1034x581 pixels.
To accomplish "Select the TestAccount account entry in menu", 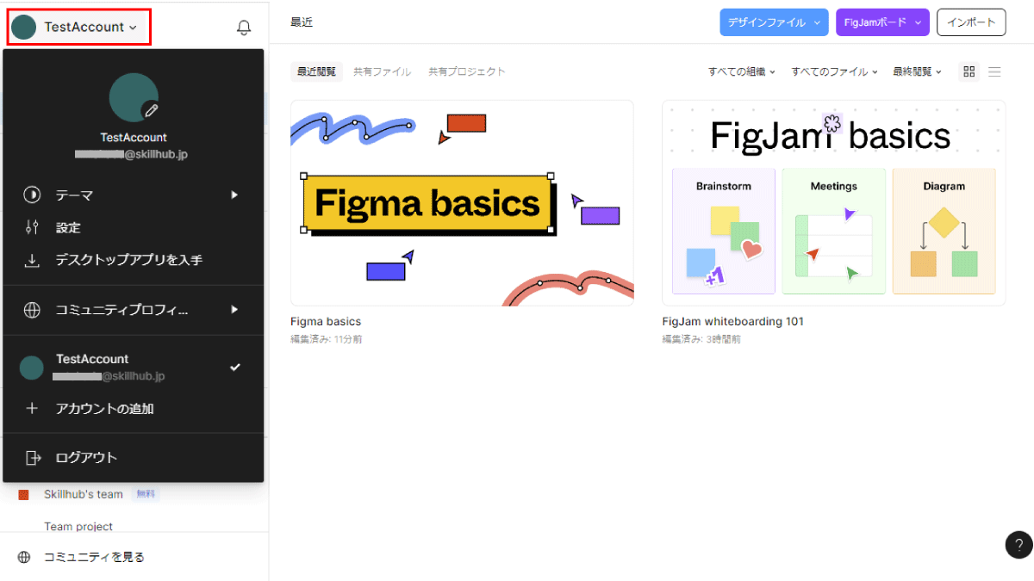I will click(x=134, y=368).
